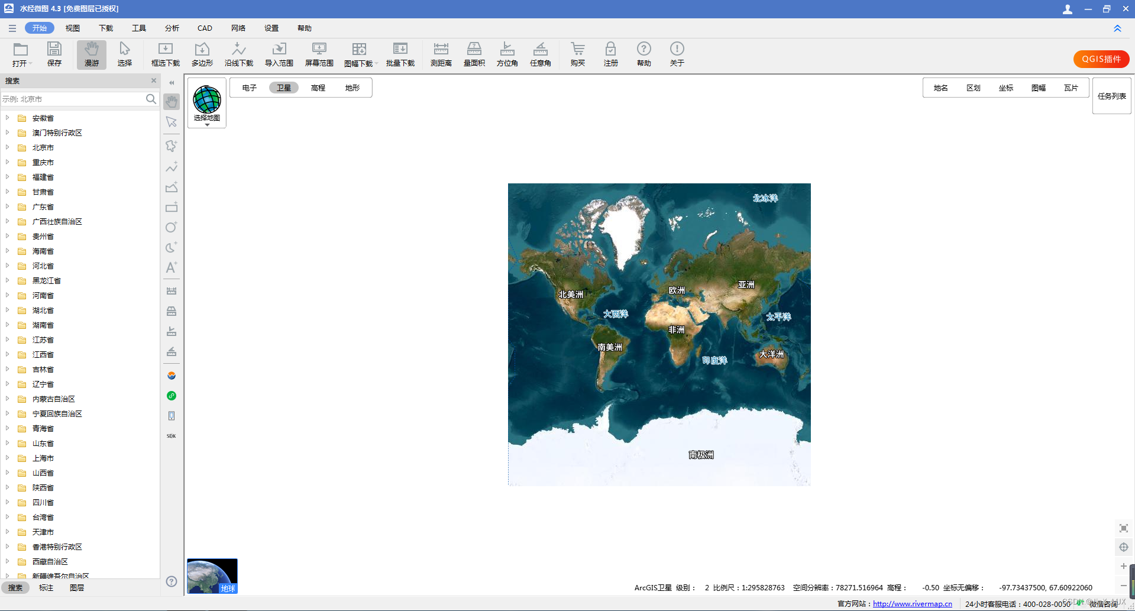1135x611 pixels.
Task: Open the CAD menu tab
Action: [x=205, y=28]
